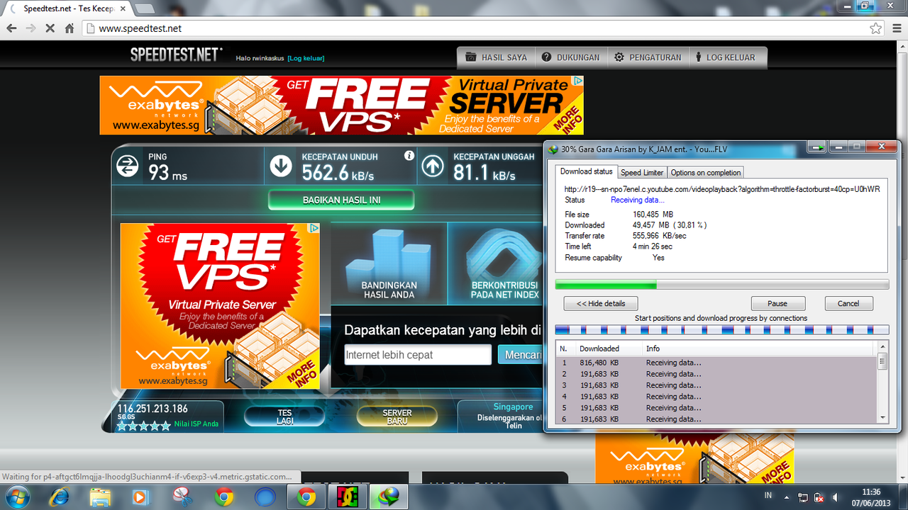Rate ISP with the star rating
This screenshot has height=510, width=908.
click(x=144, y=426)
